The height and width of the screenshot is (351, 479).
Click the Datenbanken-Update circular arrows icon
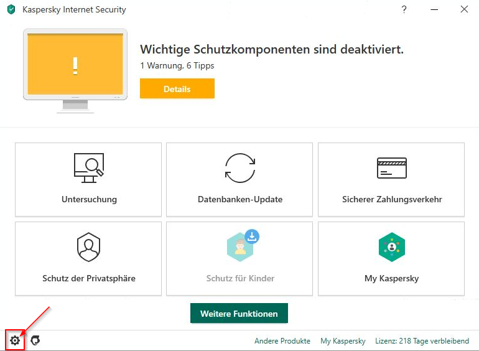pyautogui.click(x=240, y=168)
